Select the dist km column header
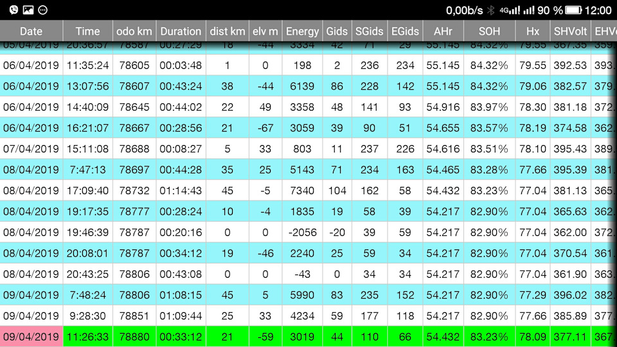Viewport: 617px width, 347px height. (x=227, y=31)
